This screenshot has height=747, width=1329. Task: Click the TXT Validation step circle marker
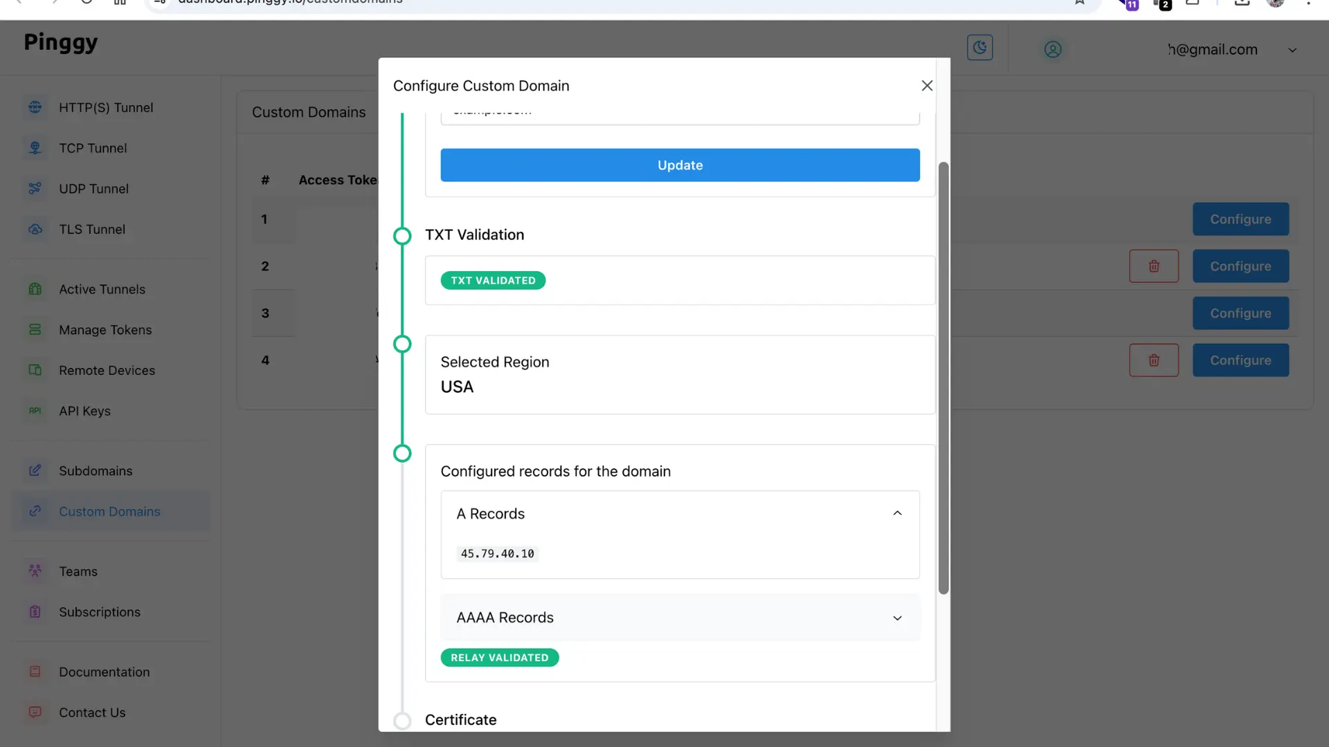coord(402,236)
